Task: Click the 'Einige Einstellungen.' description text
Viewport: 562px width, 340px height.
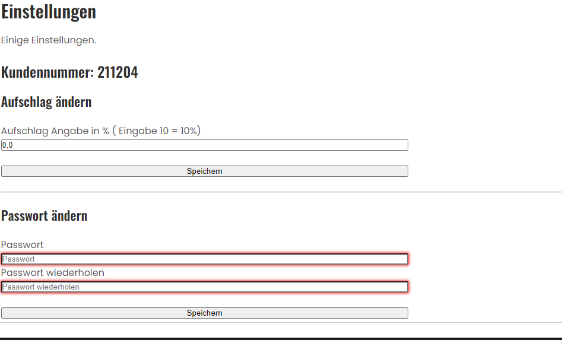Action: [x=48, y=40]
